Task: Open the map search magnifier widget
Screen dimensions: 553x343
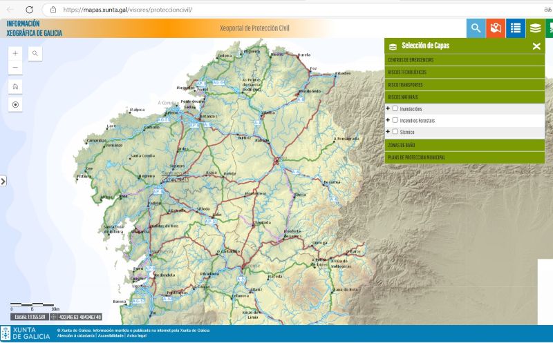Action: [35, 53]
